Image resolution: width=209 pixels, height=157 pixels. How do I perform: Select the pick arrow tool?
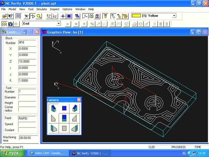[x=27, y=16]
